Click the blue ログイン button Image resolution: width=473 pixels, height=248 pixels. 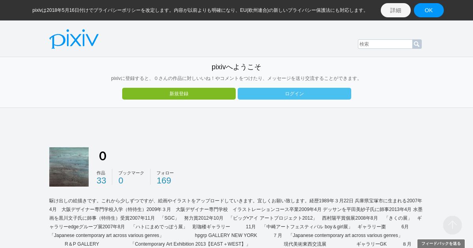pos(294,94)
